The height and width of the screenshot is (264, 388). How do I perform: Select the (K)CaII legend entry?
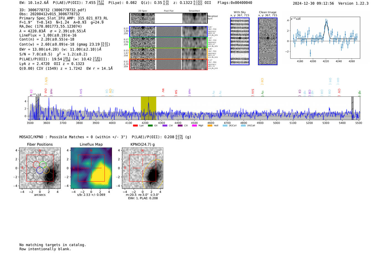pyautogui.click(x=230, y=125)
